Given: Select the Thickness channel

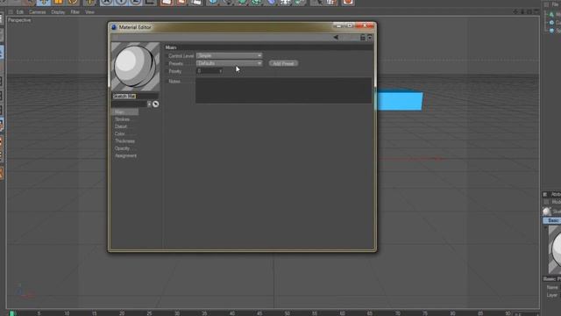Looking at the screenshot, I should [x=124, y=141].
